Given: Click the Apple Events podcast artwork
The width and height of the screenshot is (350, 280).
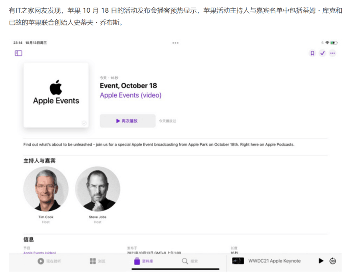Looking at the screenshot, I should (56, 95).
